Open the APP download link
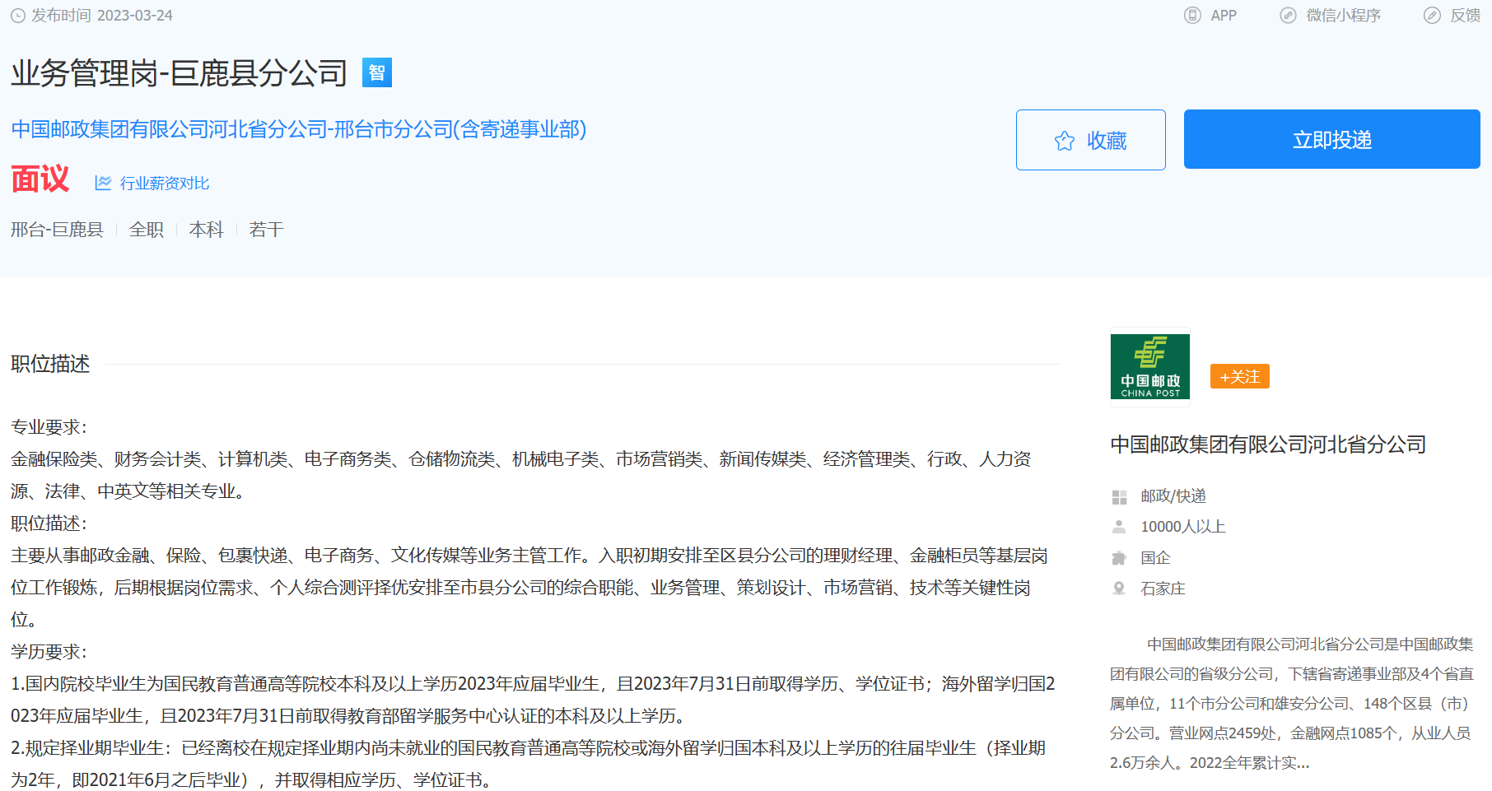Viewport: 1492px width, 791px height. (x=1224, y=16)
